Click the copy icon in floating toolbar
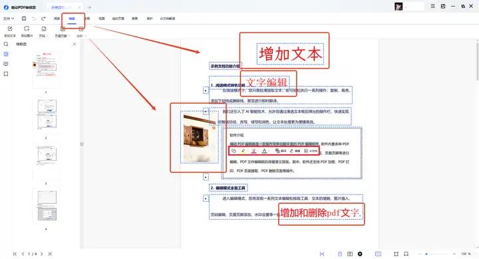The width and height of the screenshot is (479, 259). 234,151
